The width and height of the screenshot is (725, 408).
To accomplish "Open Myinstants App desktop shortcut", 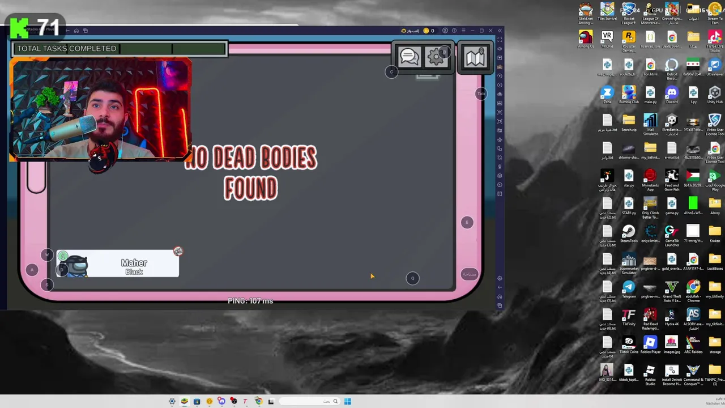I will click(x=650, y=180).
